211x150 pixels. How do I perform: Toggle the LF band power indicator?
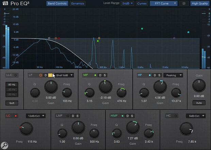point(40,75)
